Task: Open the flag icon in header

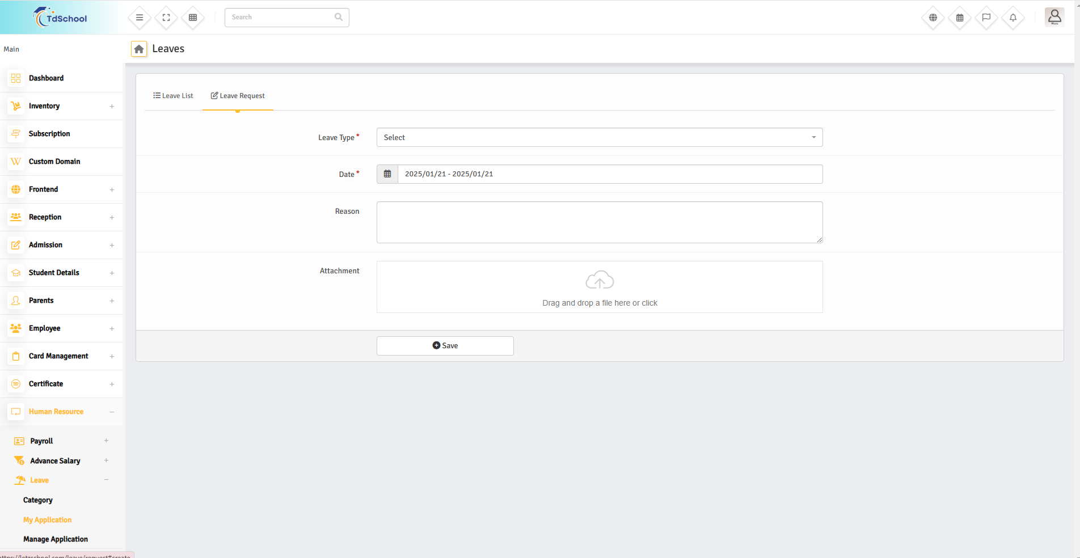Action: pyautogui.click(x=986, y=18)
